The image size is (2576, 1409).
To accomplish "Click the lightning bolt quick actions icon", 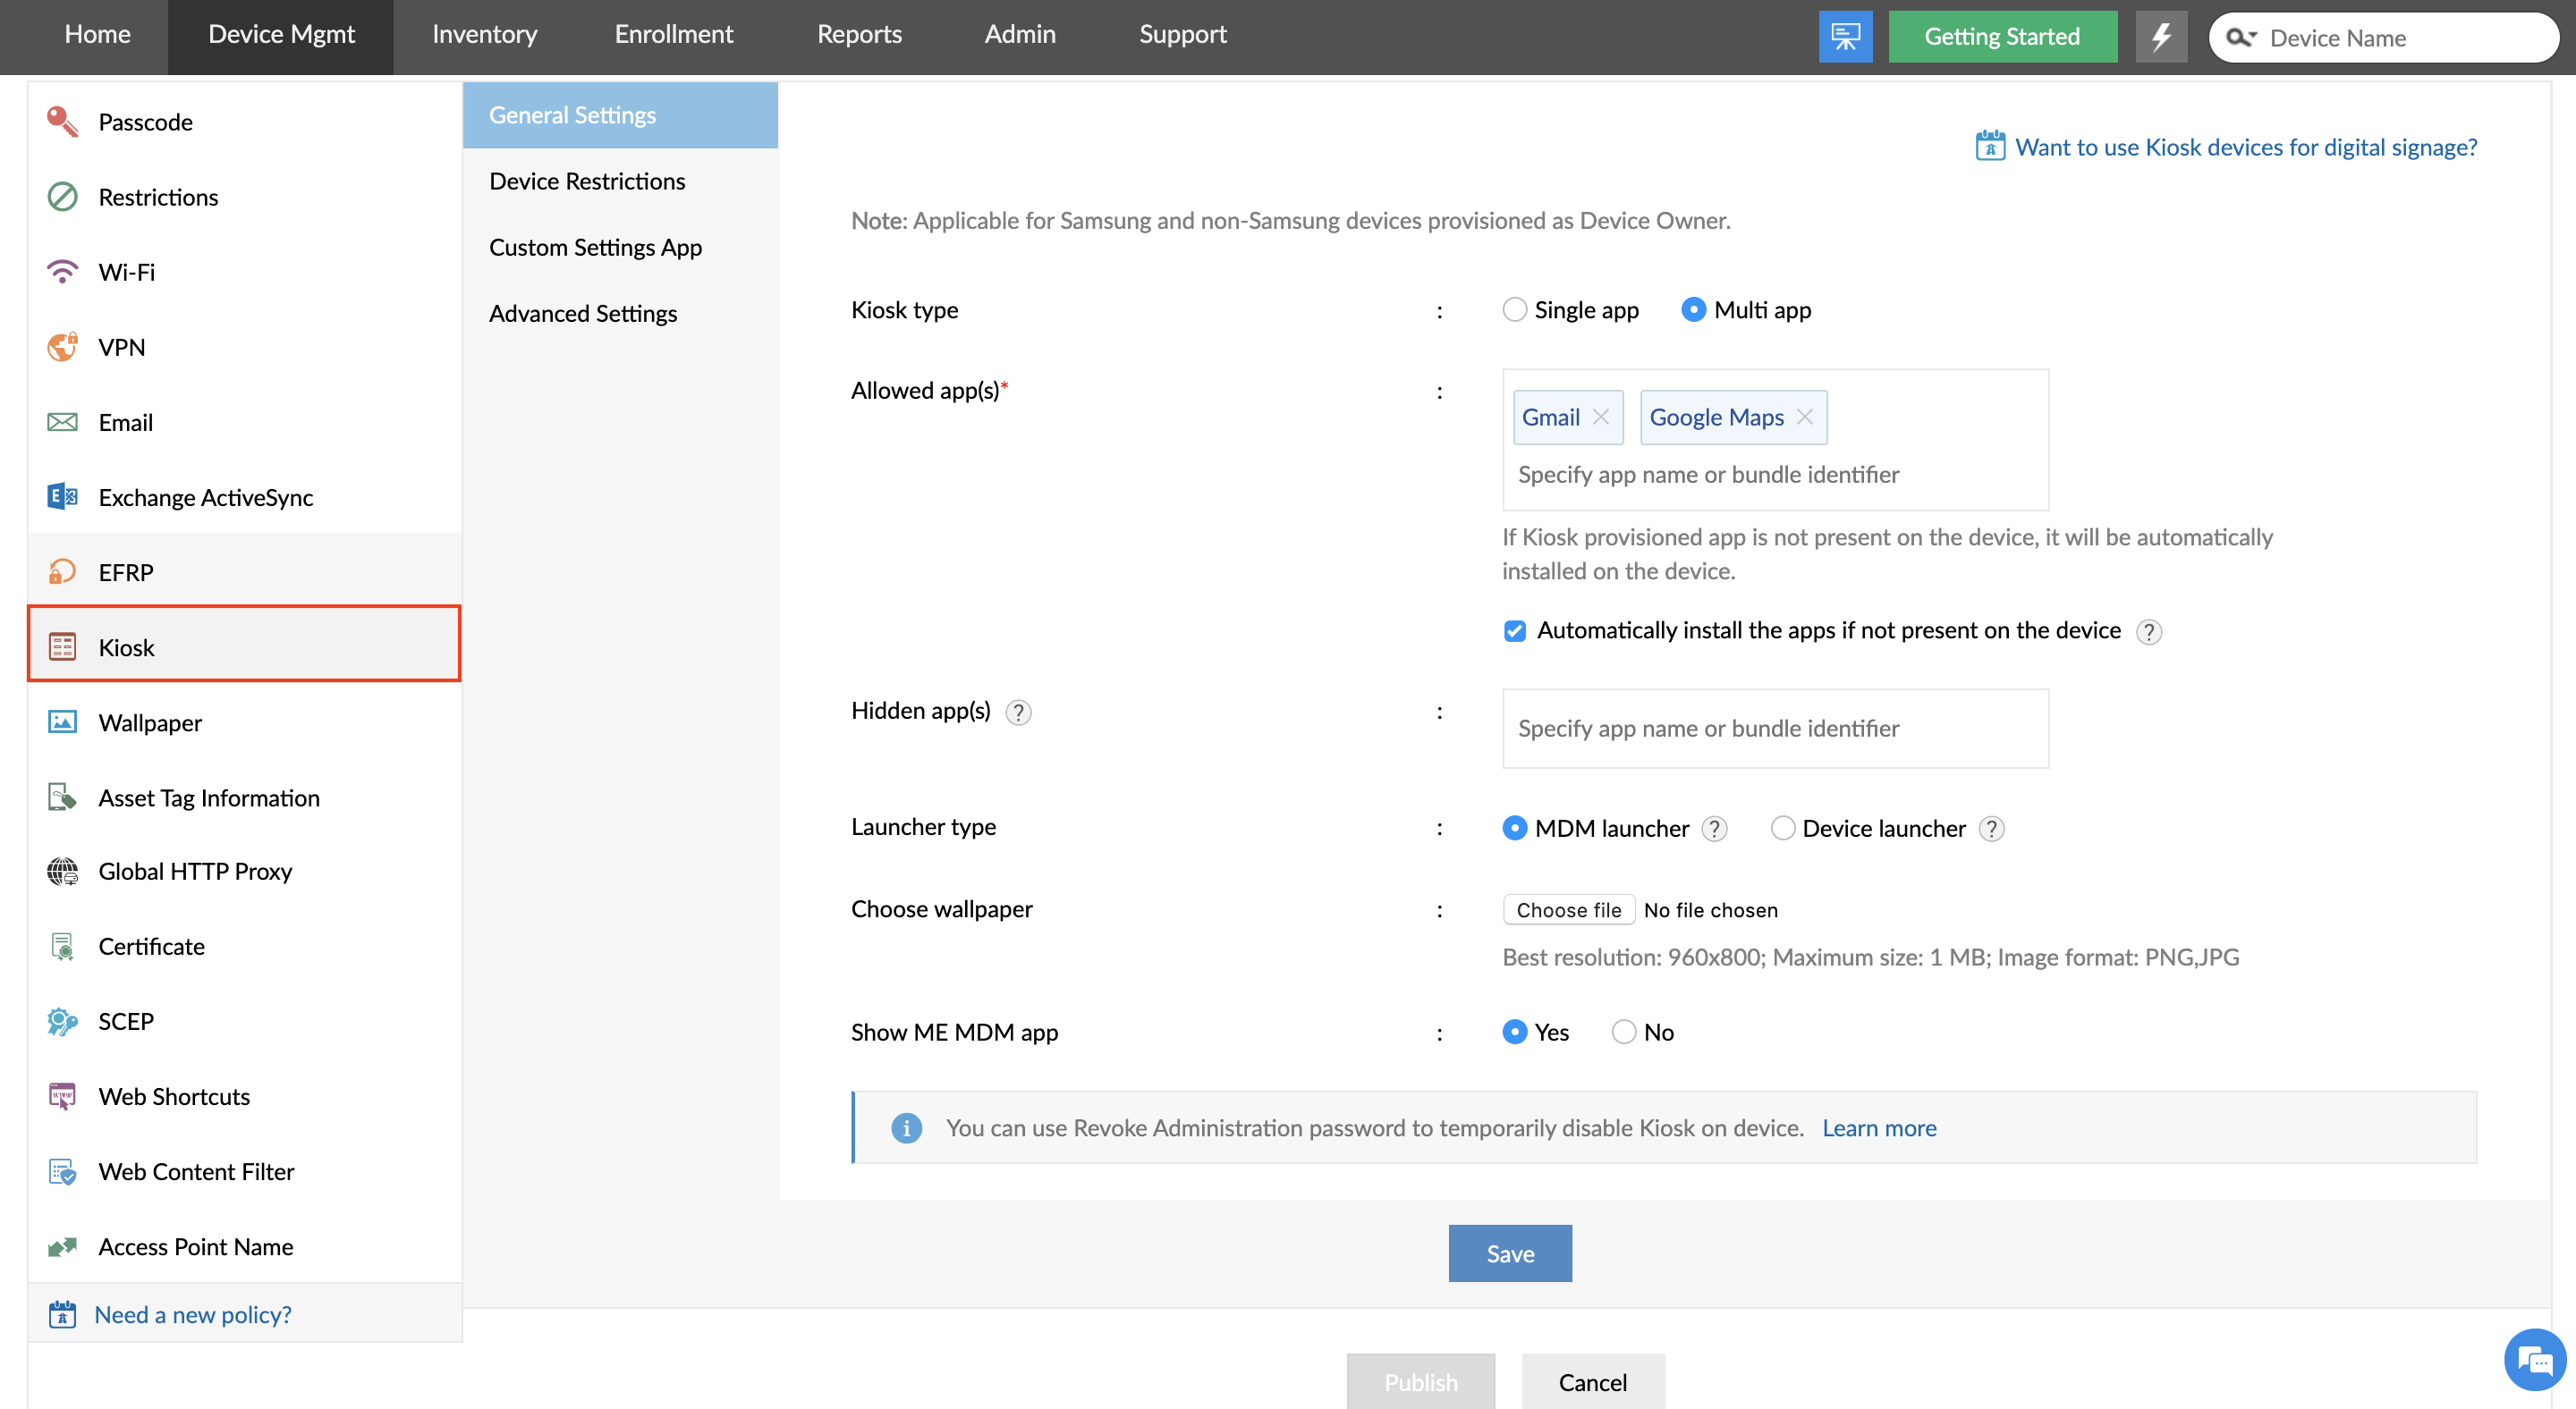I will tap(2161, 37).
